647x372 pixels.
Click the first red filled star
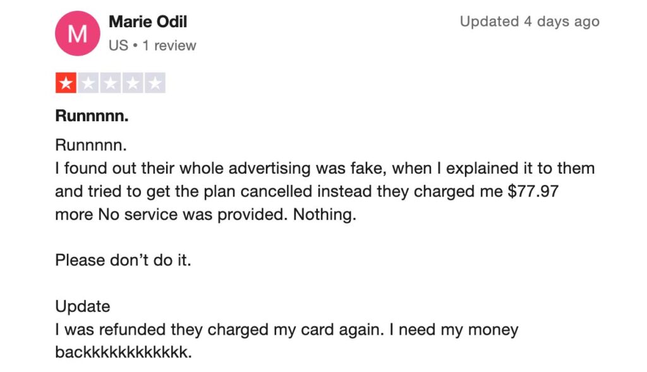[x=66, y=83]
